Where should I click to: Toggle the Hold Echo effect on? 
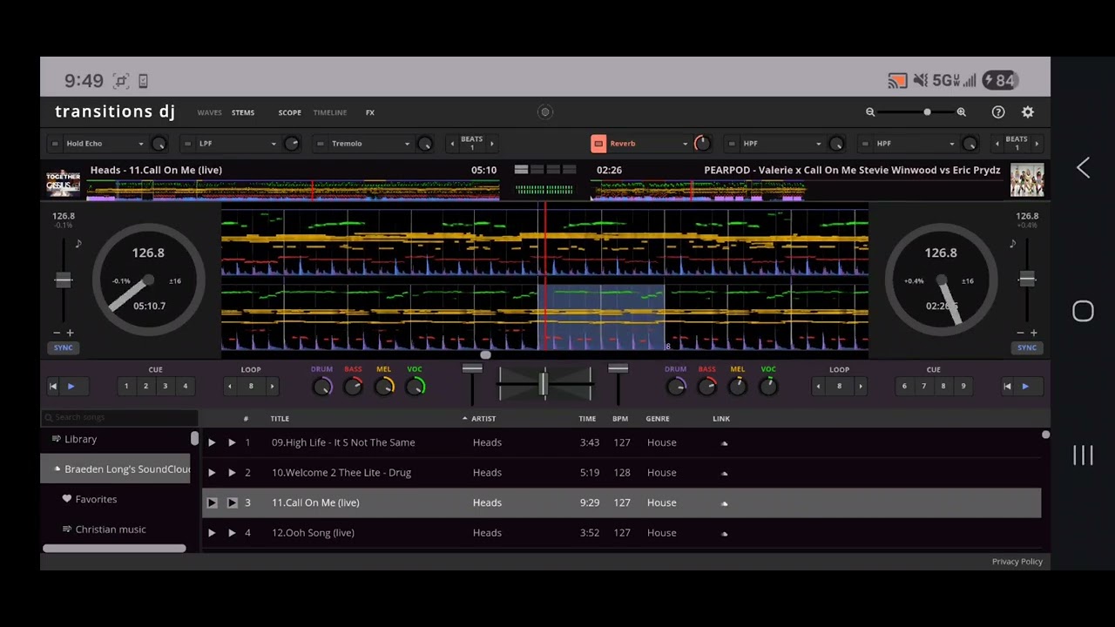[55, 144]
